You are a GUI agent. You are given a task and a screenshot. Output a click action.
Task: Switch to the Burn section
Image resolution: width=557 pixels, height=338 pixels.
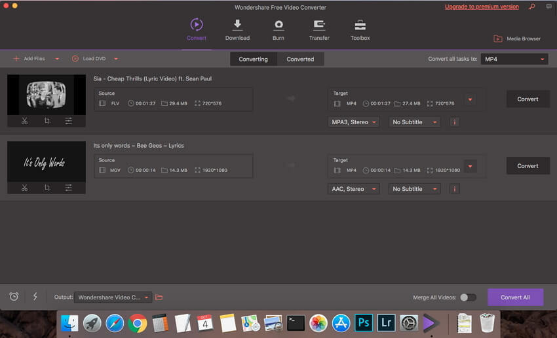tap(278, 29)
